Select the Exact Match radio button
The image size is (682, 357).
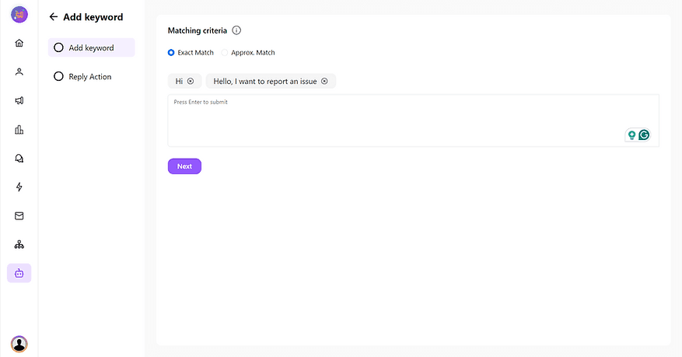[171, 53]
